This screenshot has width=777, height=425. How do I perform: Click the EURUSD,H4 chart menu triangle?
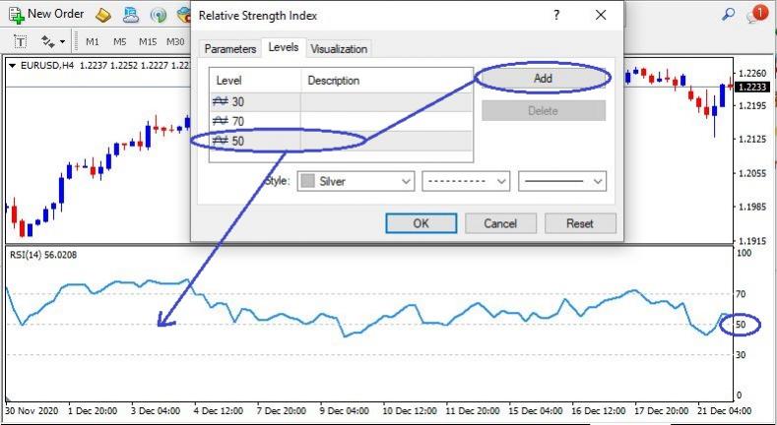[x=13, y=65]
